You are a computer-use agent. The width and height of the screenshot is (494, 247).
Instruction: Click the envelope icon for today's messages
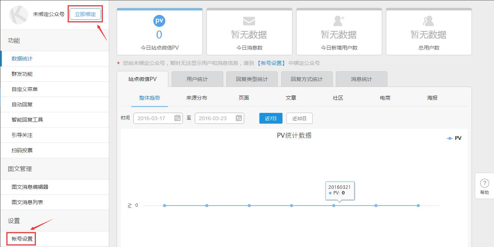pyautogui.click(x=249, y=21)
